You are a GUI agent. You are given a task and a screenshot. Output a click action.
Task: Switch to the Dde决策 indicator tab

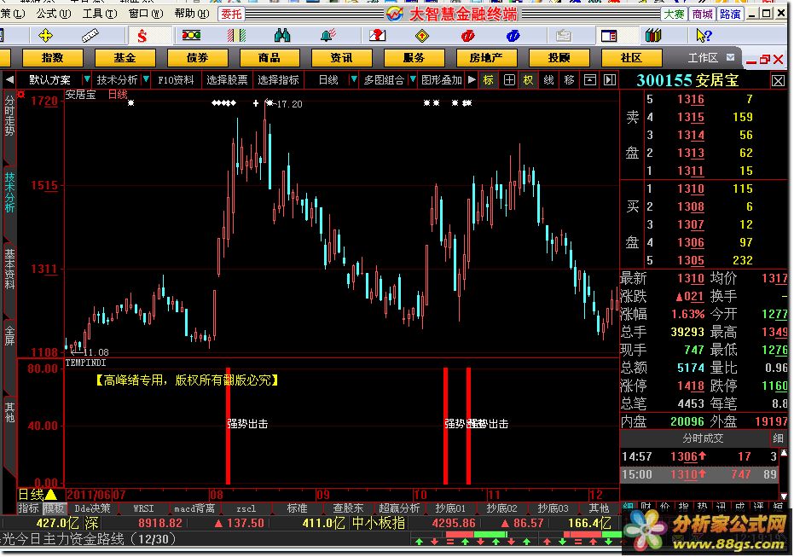[x=92, y=508]
